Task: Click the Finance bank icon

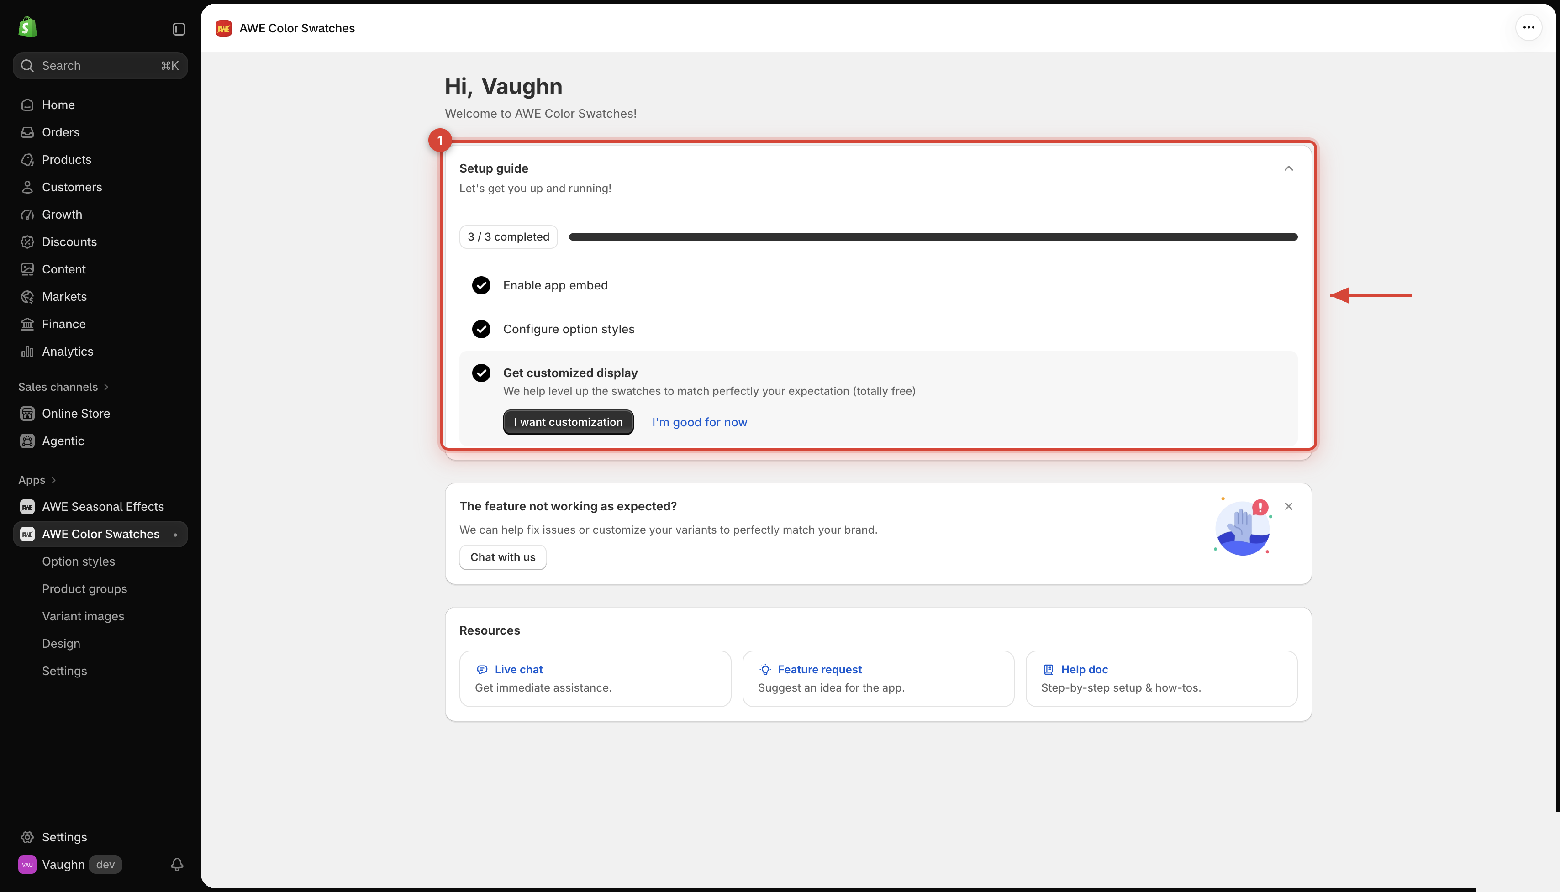Action: 27,324
